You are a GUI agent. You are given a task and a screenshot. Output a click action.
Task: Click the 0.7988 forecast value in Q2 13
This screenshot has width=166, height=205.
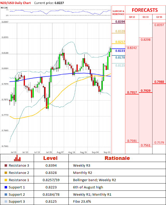(159, 82)
